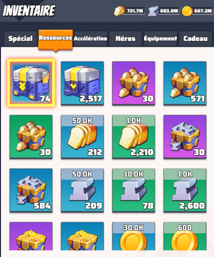
Task: Switch to the Accélération tab
Action: (x=90, y=39)
